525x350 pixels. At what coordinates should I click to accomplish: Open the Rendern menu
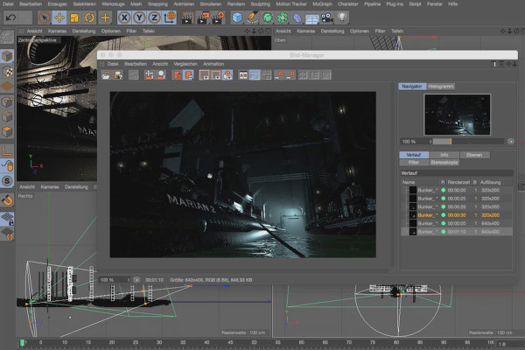[x=236, y=4]
